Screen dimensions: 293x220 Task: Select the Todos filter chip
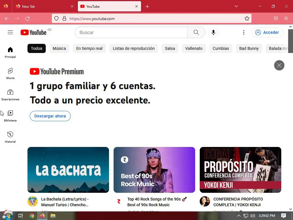(37, 48)
